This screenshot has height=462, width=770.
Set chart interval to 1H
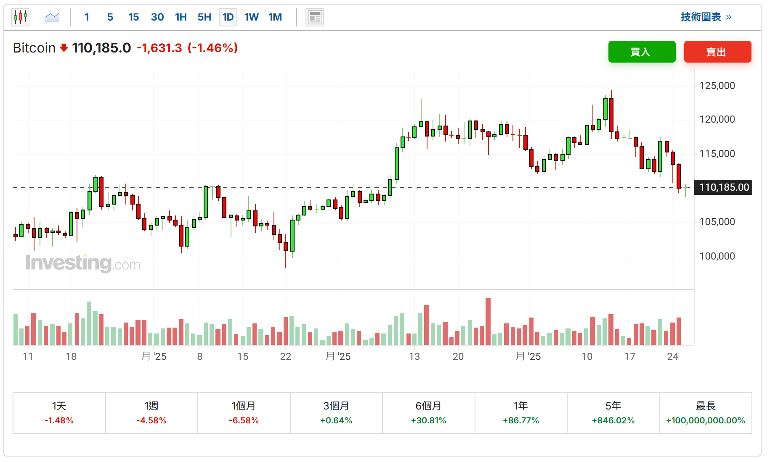[181, 17]
